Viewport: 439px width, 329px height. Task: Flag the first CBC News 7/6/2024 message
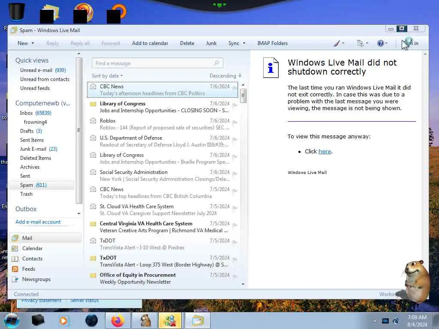pos(235,89)
